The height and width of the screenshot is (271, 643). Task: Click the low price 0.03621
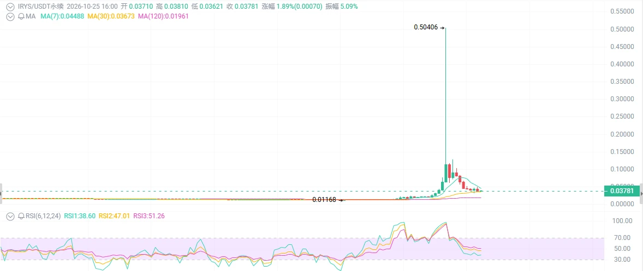(212, 7)
